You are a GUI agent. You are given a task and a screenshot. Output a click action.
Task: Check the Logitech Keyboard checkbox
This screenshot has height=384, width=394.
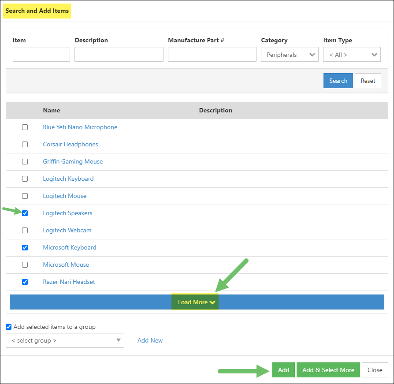coord(25,179)
